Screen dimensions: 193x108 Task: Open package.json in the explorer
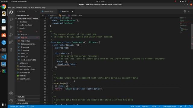[x=25, y=66]
